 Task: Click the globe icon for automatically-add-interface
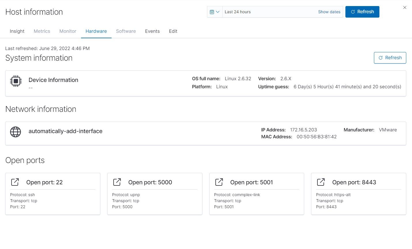tap(16, 132)
